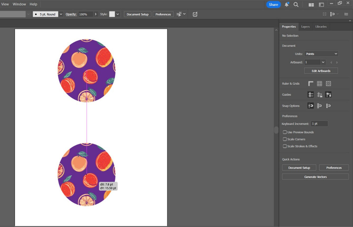The height and width of the screenshot is (227, 353).
Task: Open the 5 pt. Round brush dropdown
Action: point(61,14)
